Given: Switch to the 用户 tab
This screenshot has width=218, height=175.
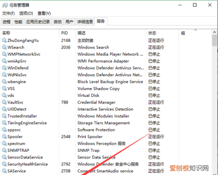Looking at the screenshot, I should (69, 22).
